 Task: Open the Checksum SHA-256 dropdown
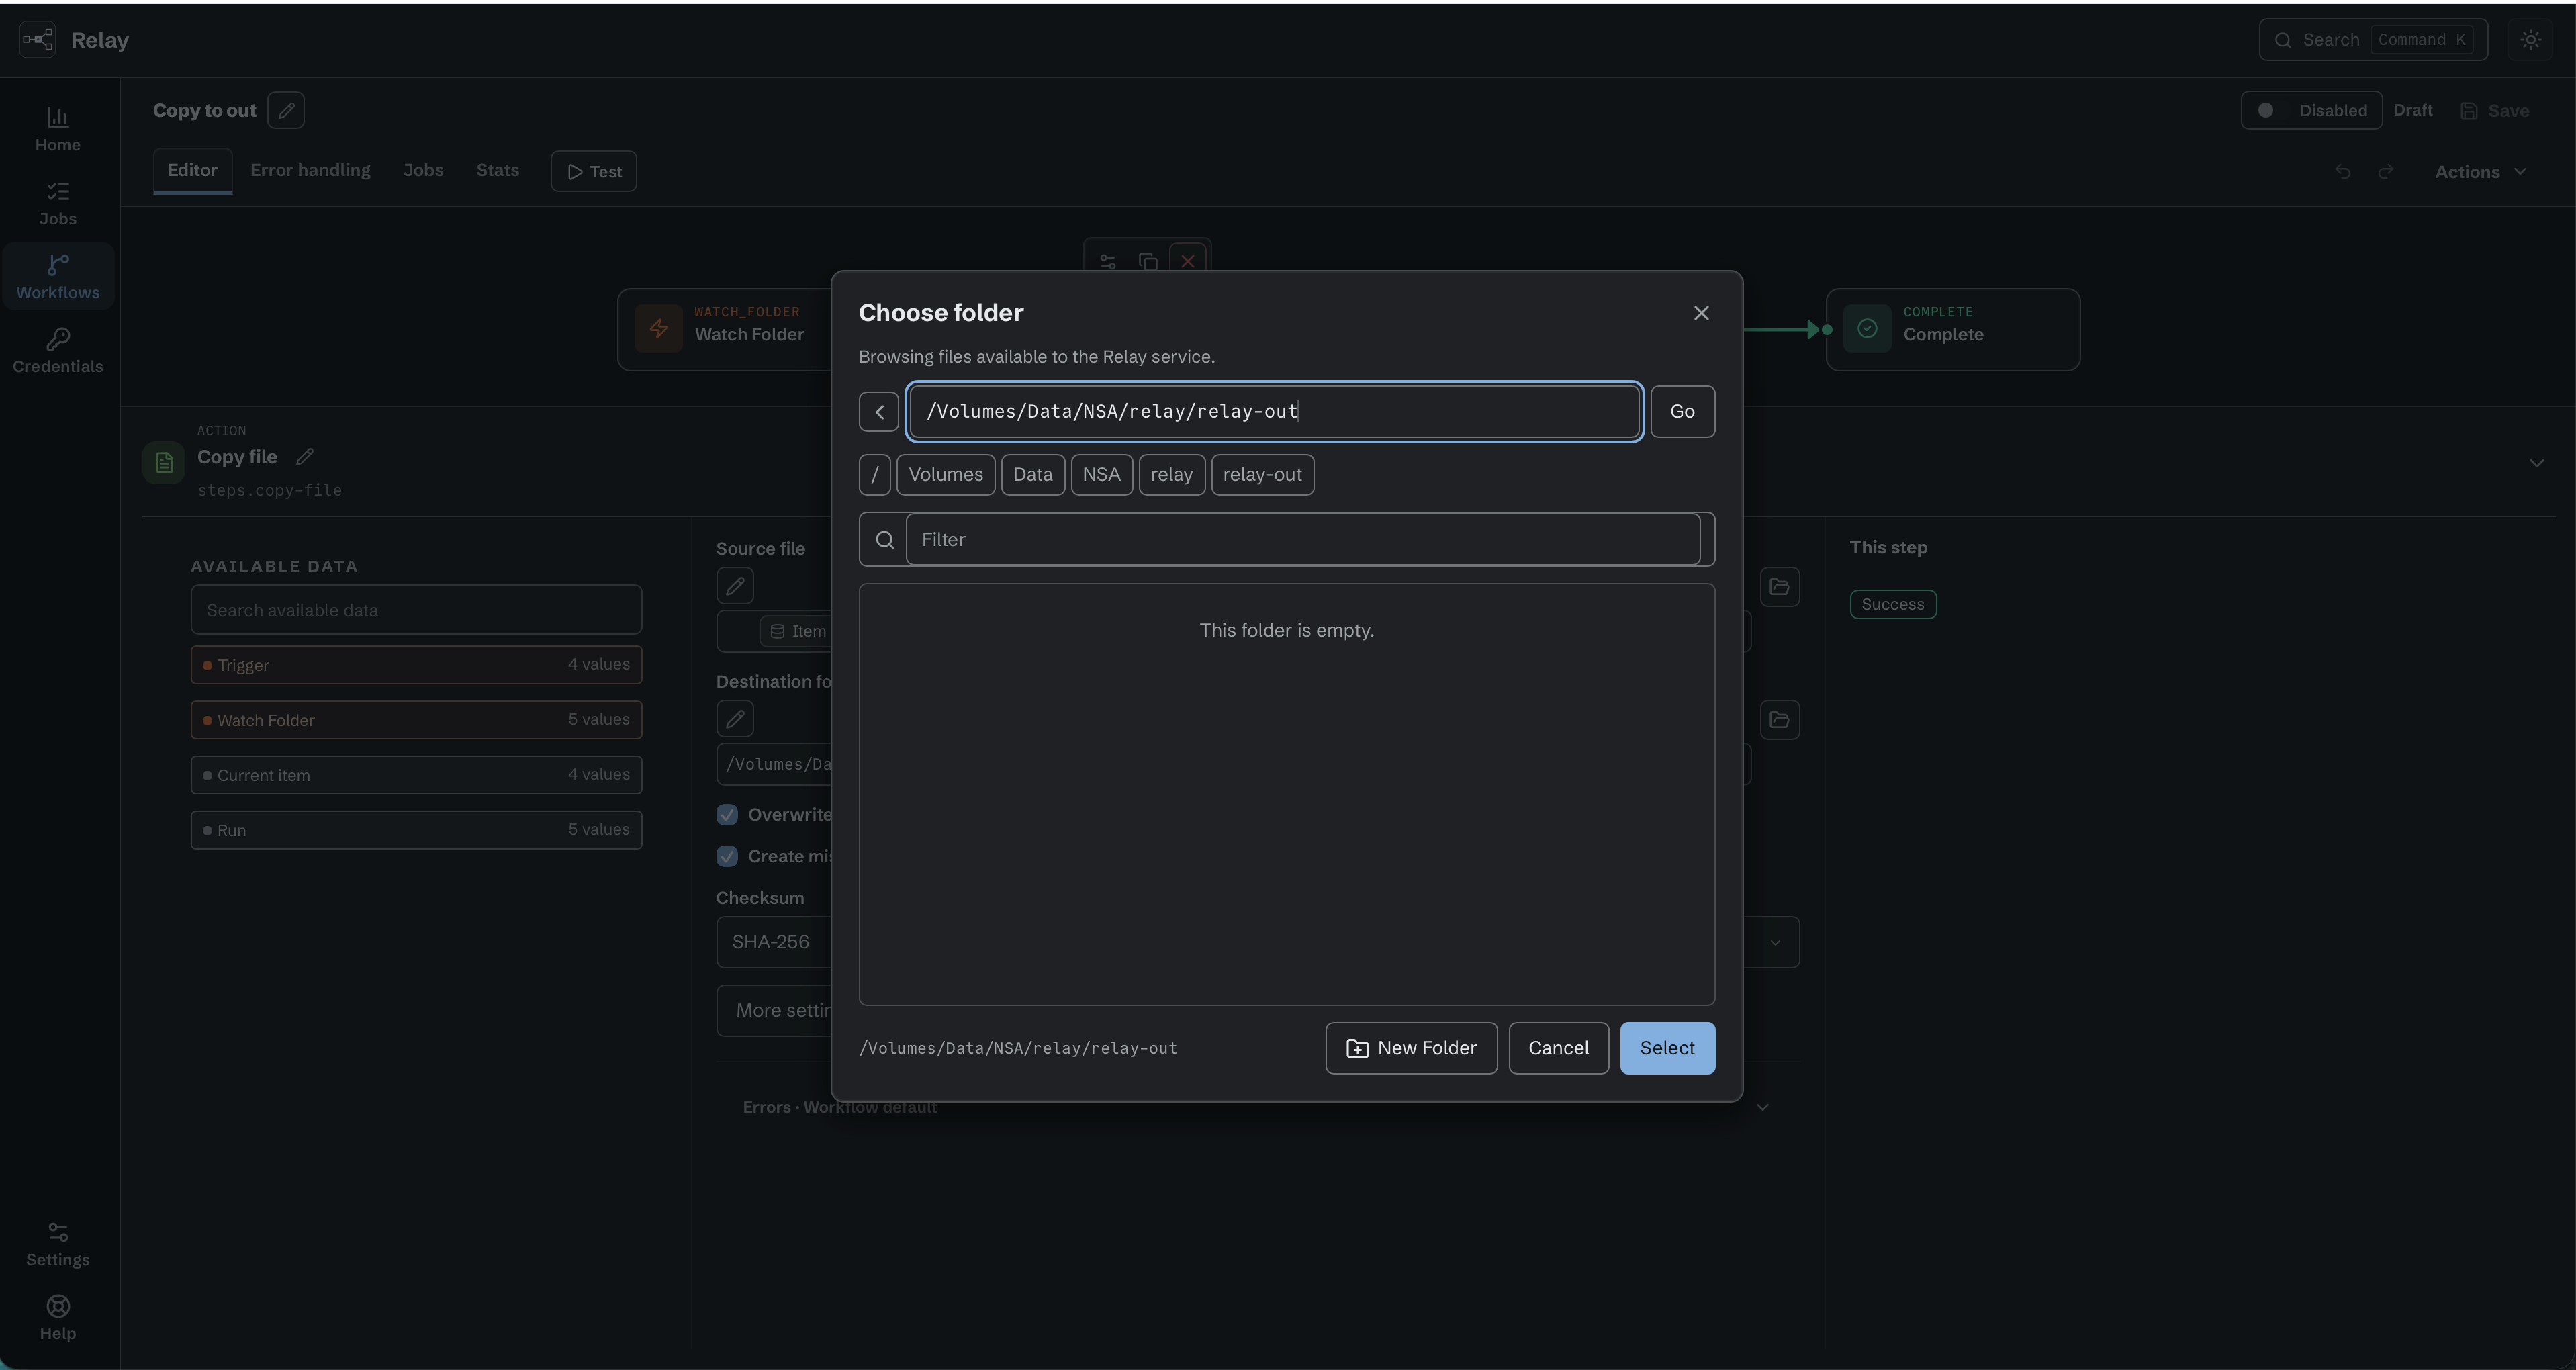coord(1258,942)
